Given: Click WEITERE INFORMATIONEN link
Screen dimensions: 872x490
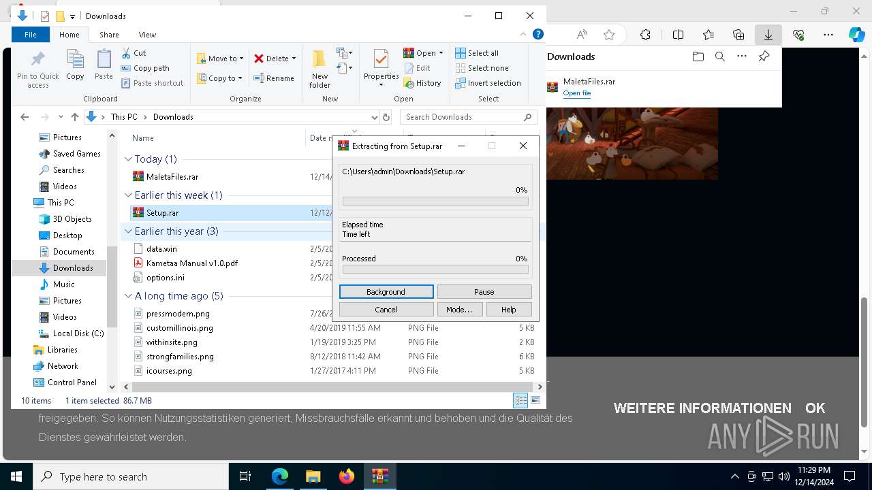Looking at the screenshot, I should click(x=702, y=408).
